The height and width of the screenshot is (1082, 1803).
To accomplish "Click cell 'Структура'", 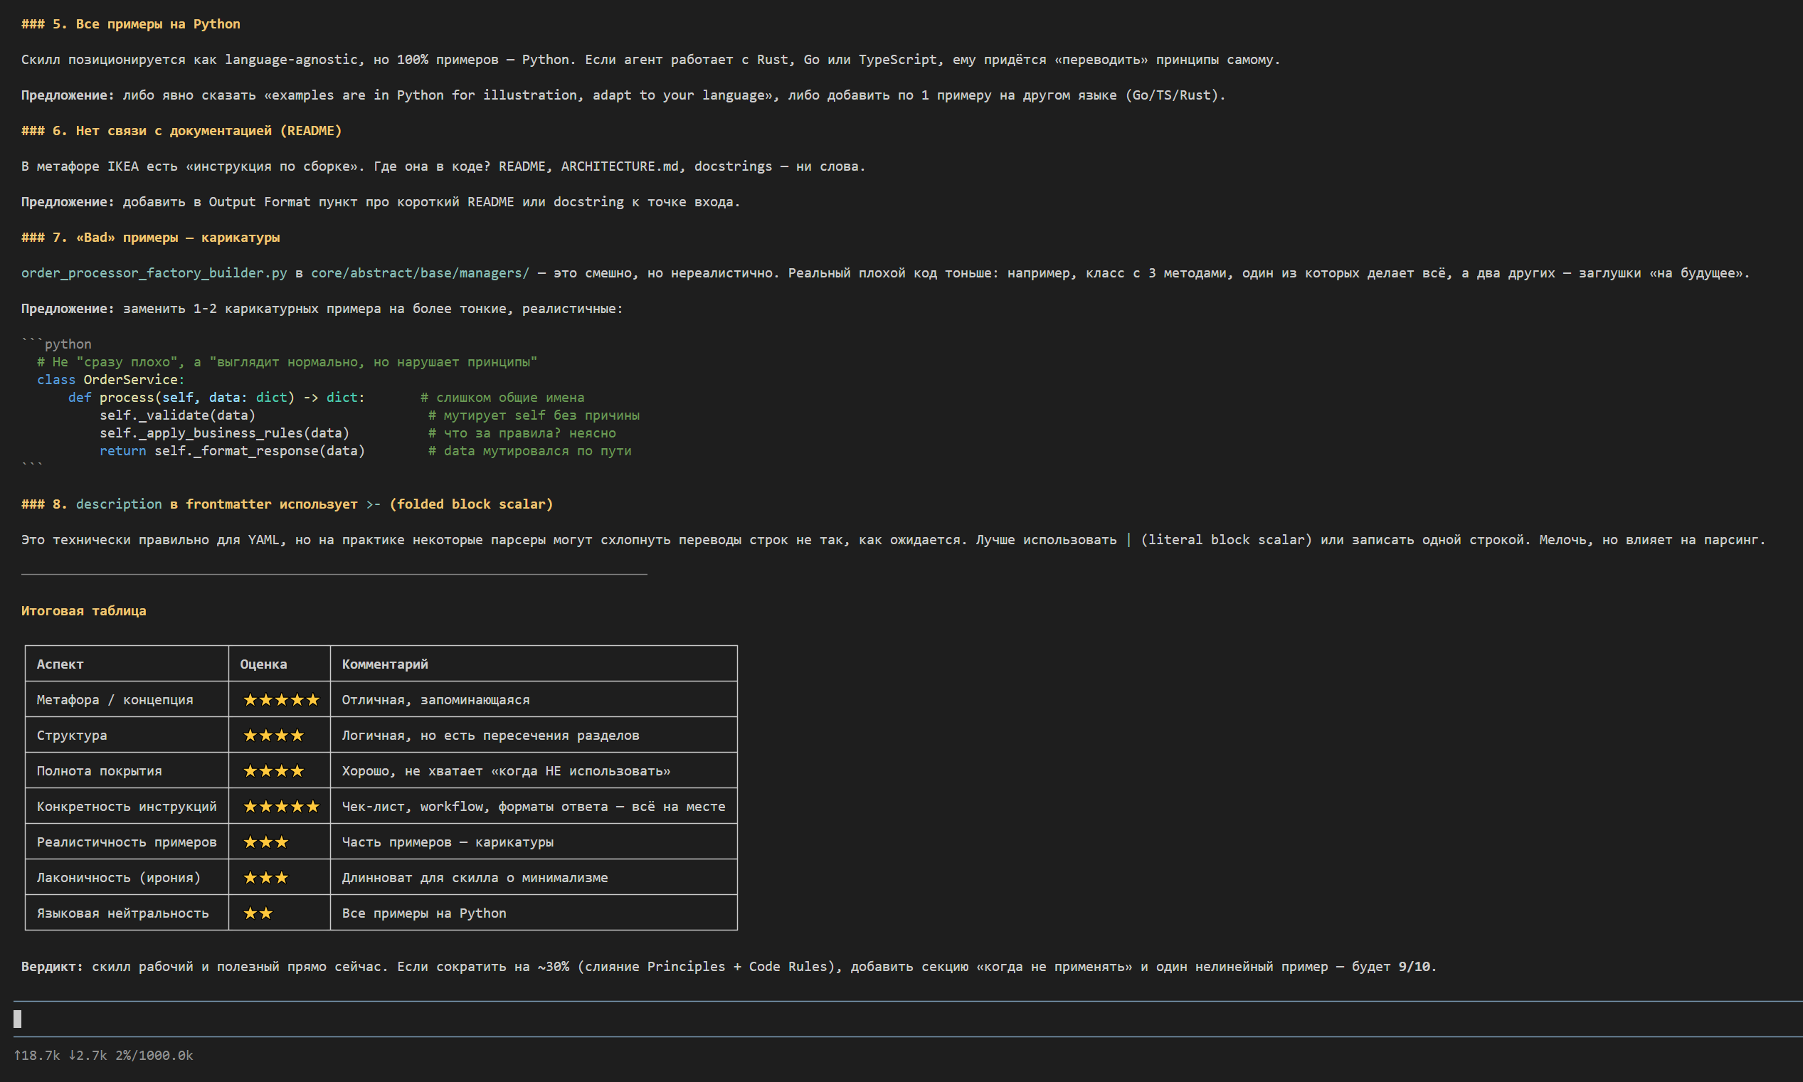I will (71, 735).
